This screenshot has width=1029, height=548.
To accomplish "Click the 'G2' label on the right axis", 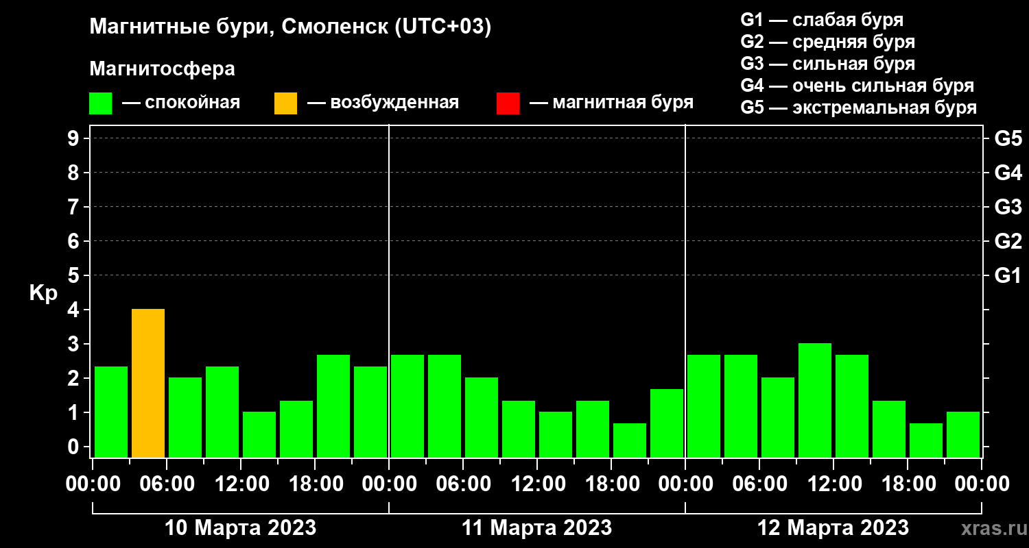I will (x=1008, y=241).
